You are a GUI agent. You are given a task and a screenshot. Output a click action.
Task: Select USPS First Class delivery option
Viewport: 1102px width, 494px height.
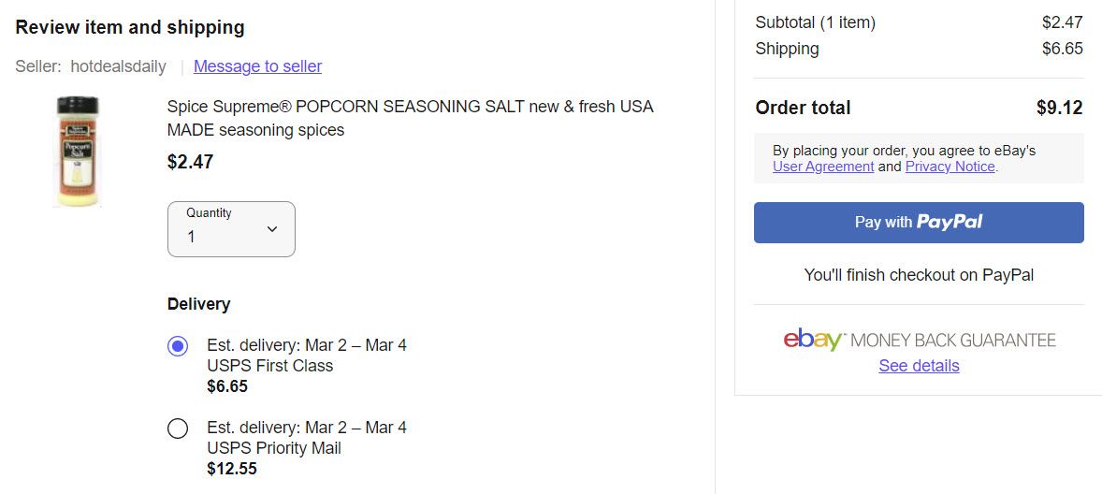(x=178, y=346)
